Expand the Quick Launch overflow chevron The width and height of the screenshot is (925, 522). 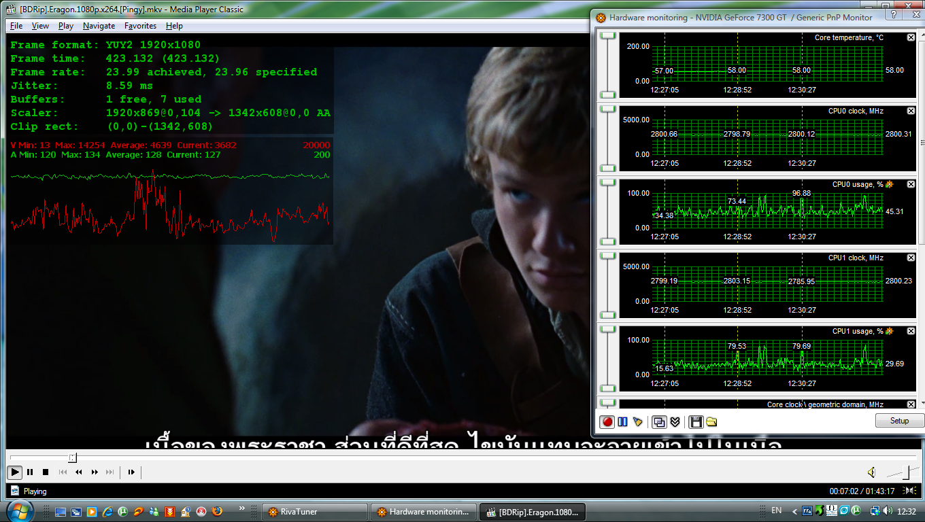coord(241,508)
